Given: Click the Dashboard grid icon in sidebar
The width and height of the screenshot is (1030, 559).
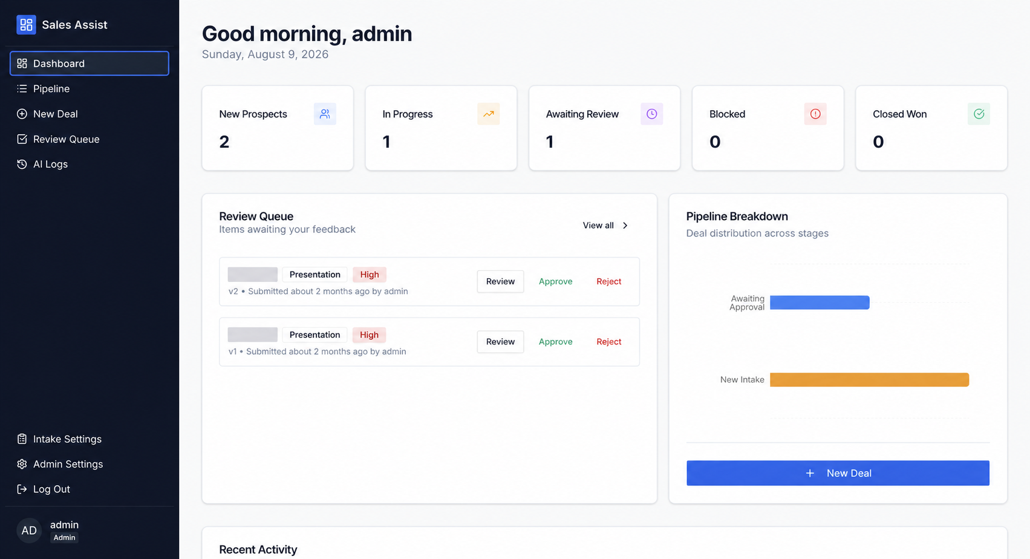Looking at the screenshot, I should (x=22, y=64).
